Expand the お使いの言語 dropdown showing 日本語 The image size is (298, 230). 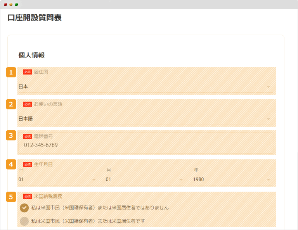click(x=144, y=119)
